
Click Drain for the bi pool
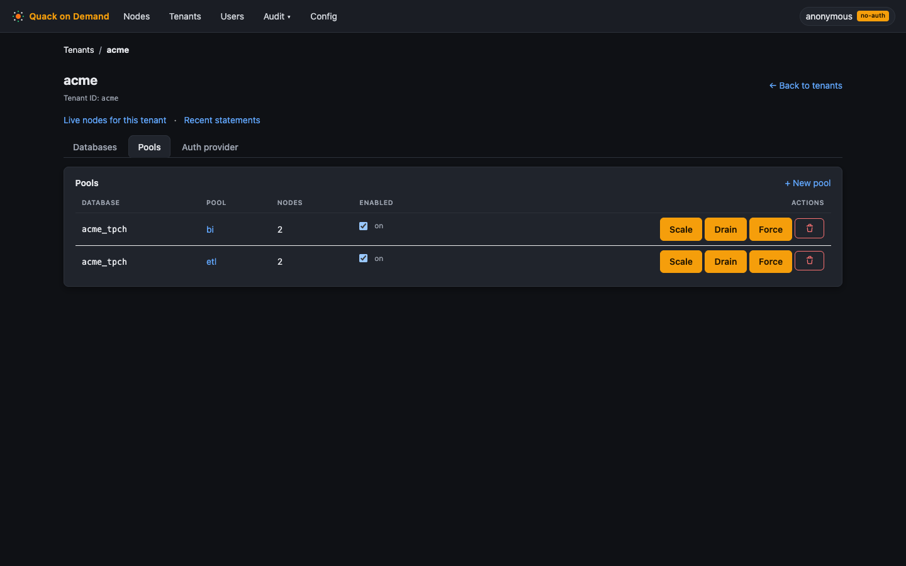point(725,230)
